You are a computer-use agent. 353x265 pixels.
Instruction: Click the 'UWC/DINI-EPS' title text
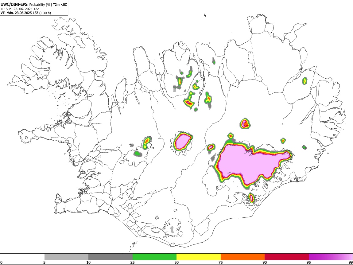14,5
